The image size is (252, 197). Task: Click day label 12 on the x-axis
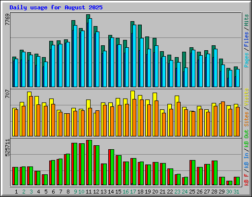[96, 192]
